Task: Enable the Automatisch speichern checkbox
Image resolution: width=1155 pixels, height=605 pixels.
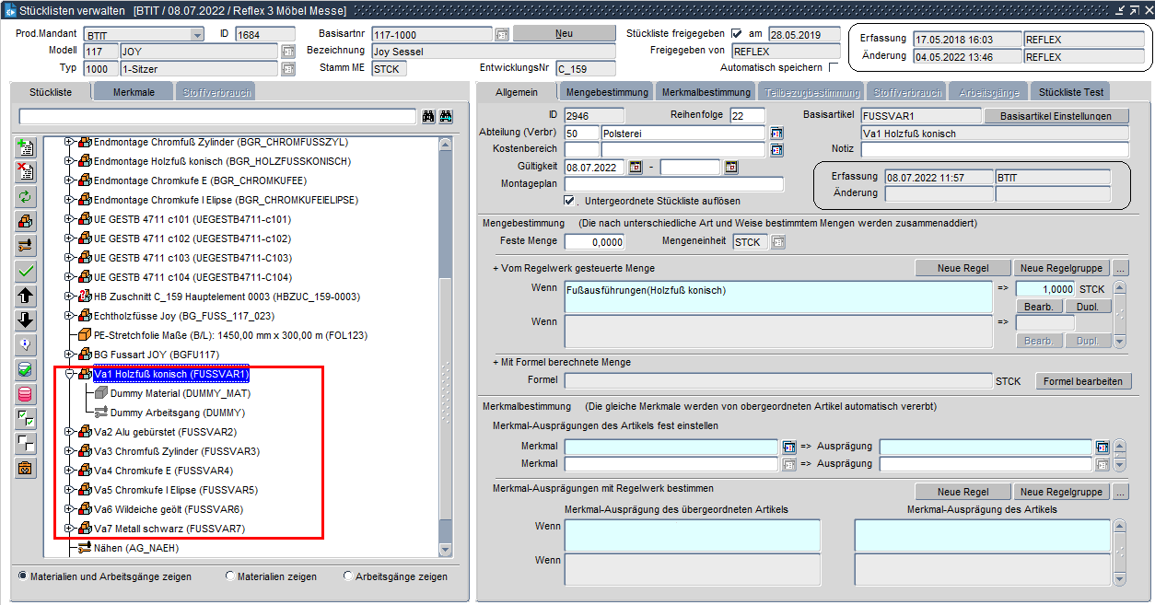Action: point(834,67)
